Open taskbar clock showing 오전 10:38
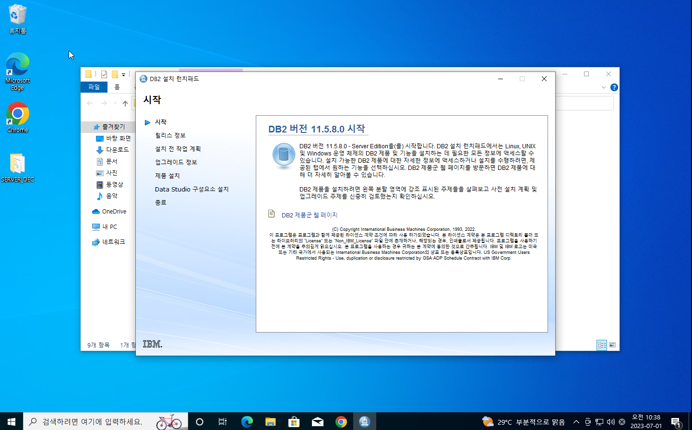692x430 pixels. click(x=646, y=421)
